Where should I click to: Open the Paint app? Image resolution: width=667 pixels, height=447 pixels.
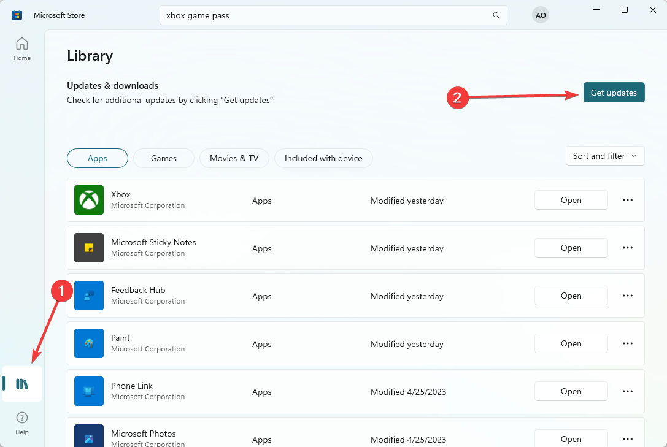571,343
